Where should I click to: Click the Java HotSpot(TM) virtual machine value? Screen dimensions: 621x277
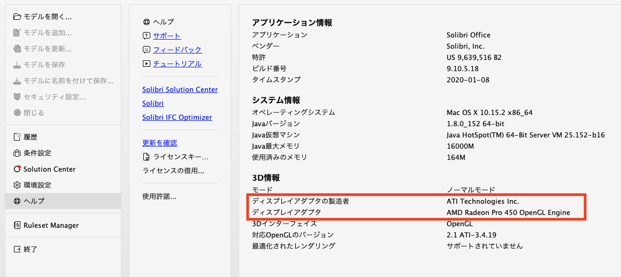pos(526,135)
